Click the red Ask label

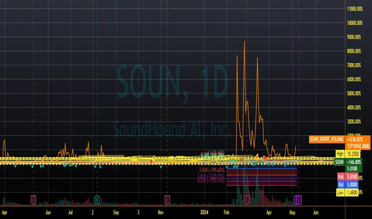(341, 177)
